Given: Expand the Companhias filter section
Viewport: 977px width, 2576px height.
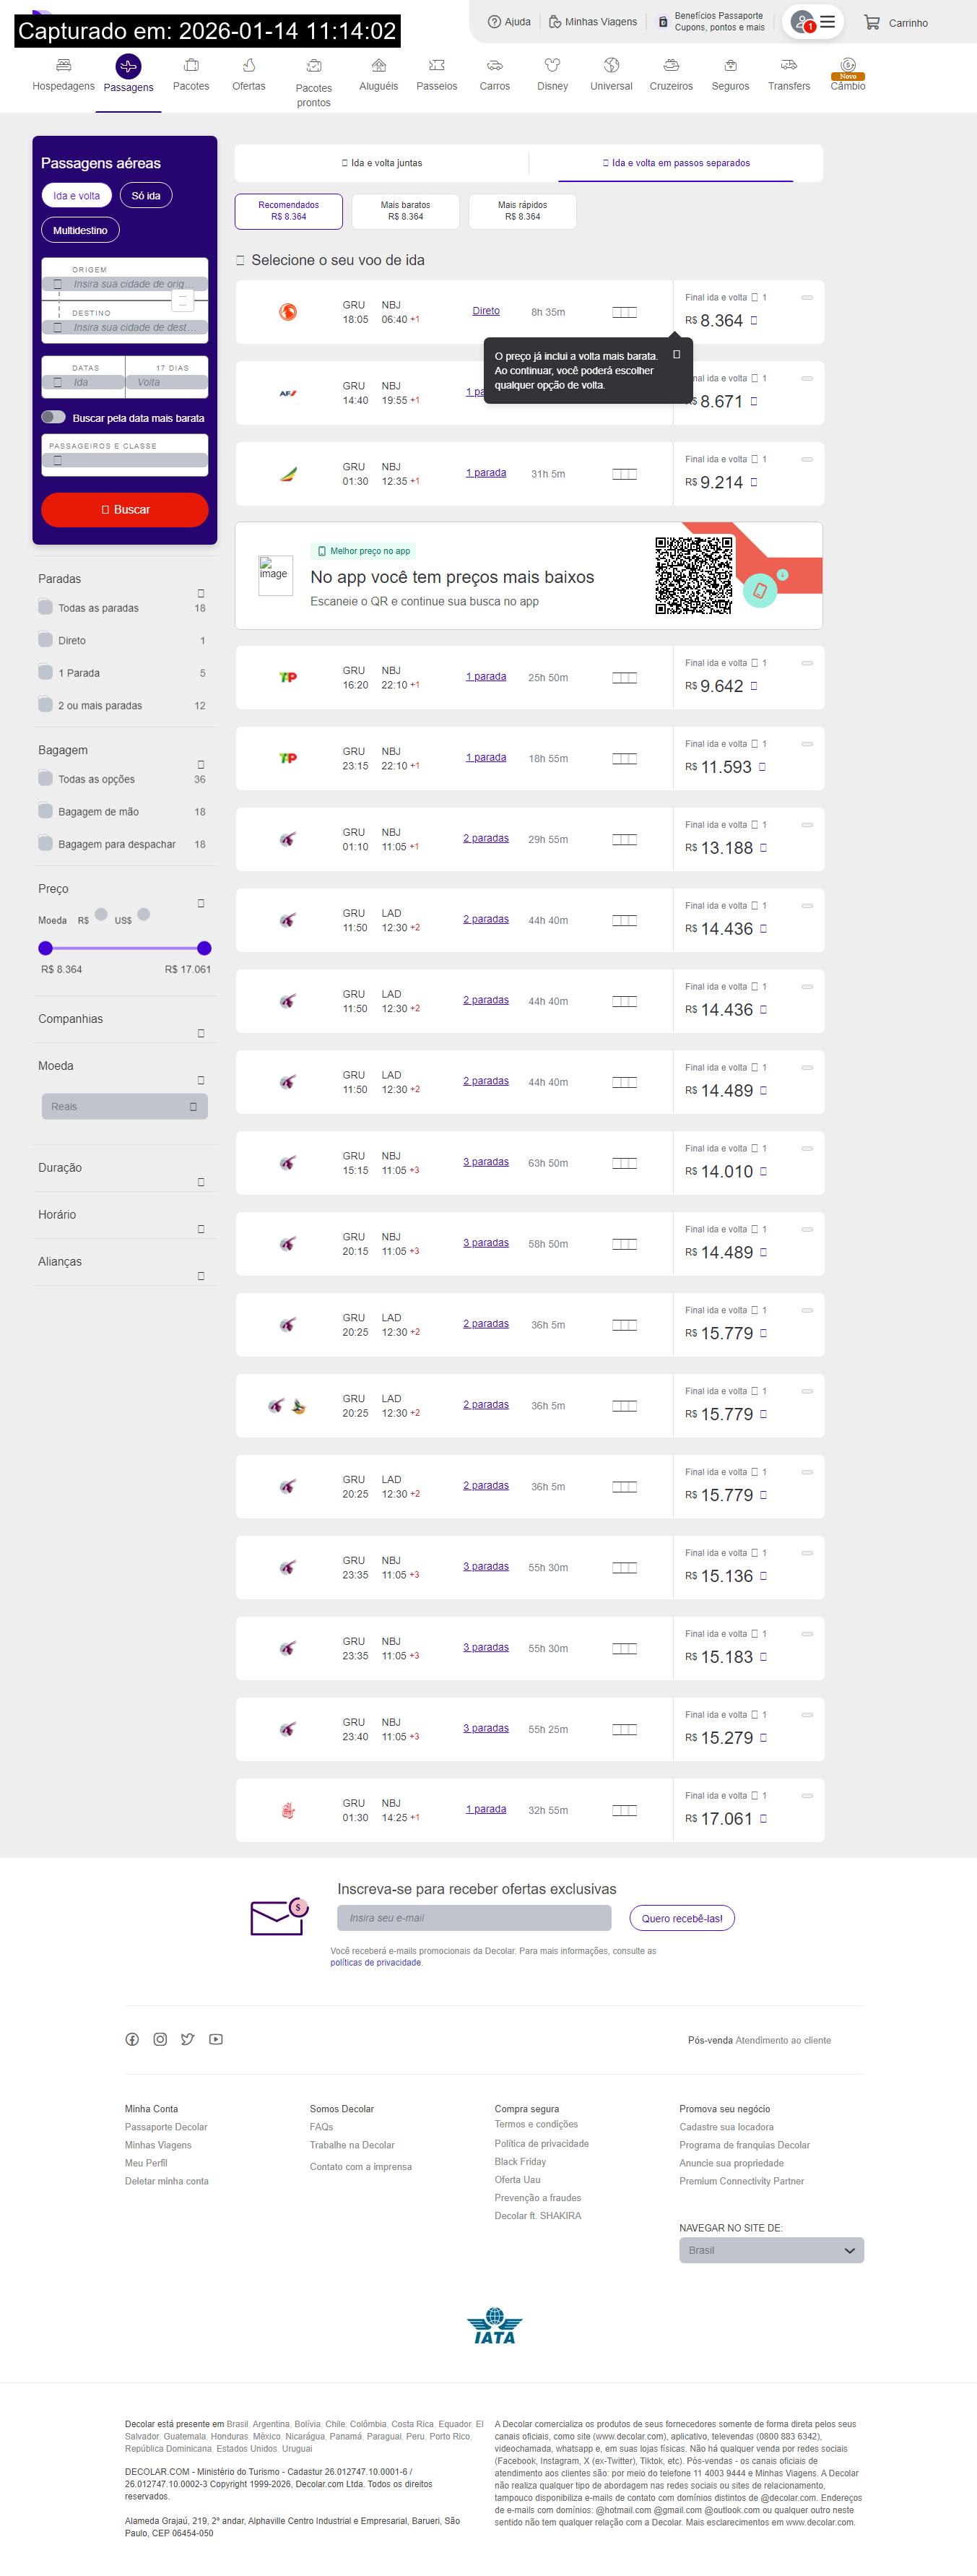Looking at the screenshot, I should click(201, 1033).
